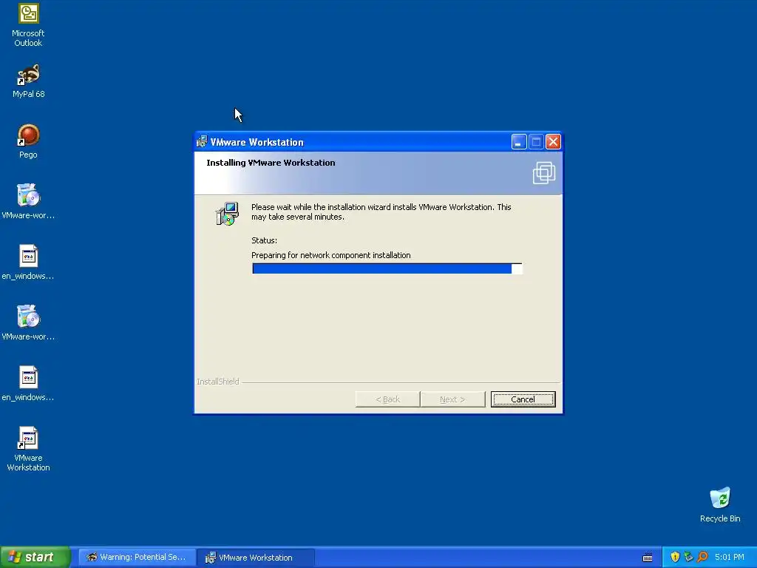The width and height of the screenshot is (757, 568).
Task: Select the VMware Workstation desktop shortcut
Action: (29, 449)
